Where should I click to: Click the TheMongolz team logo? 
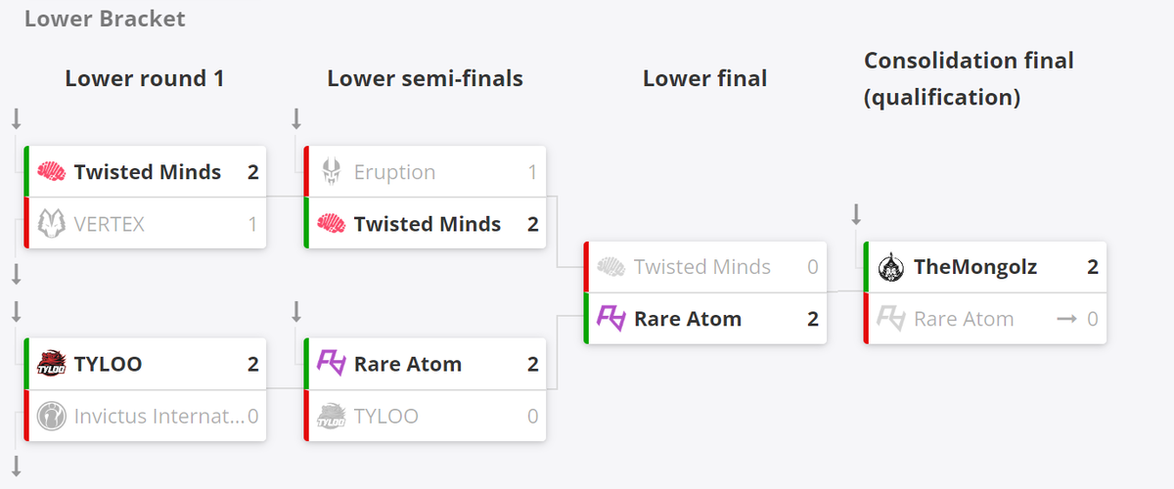890,267
